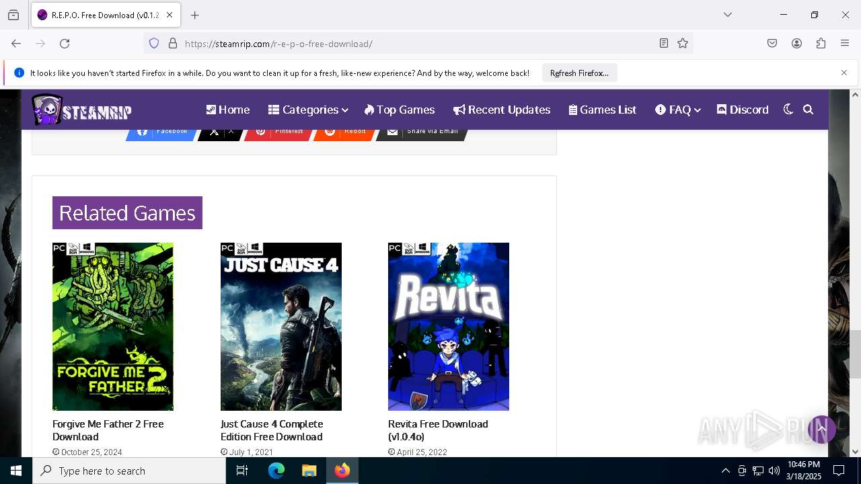Open Firefox account menu

(x=796, y=43)
